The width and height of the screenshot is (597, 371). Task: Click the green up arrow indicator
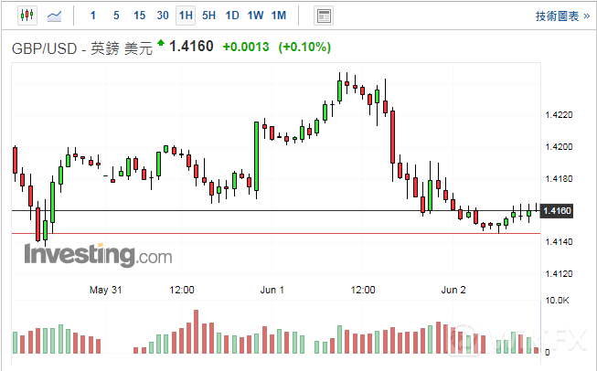(x=161, y=43)
